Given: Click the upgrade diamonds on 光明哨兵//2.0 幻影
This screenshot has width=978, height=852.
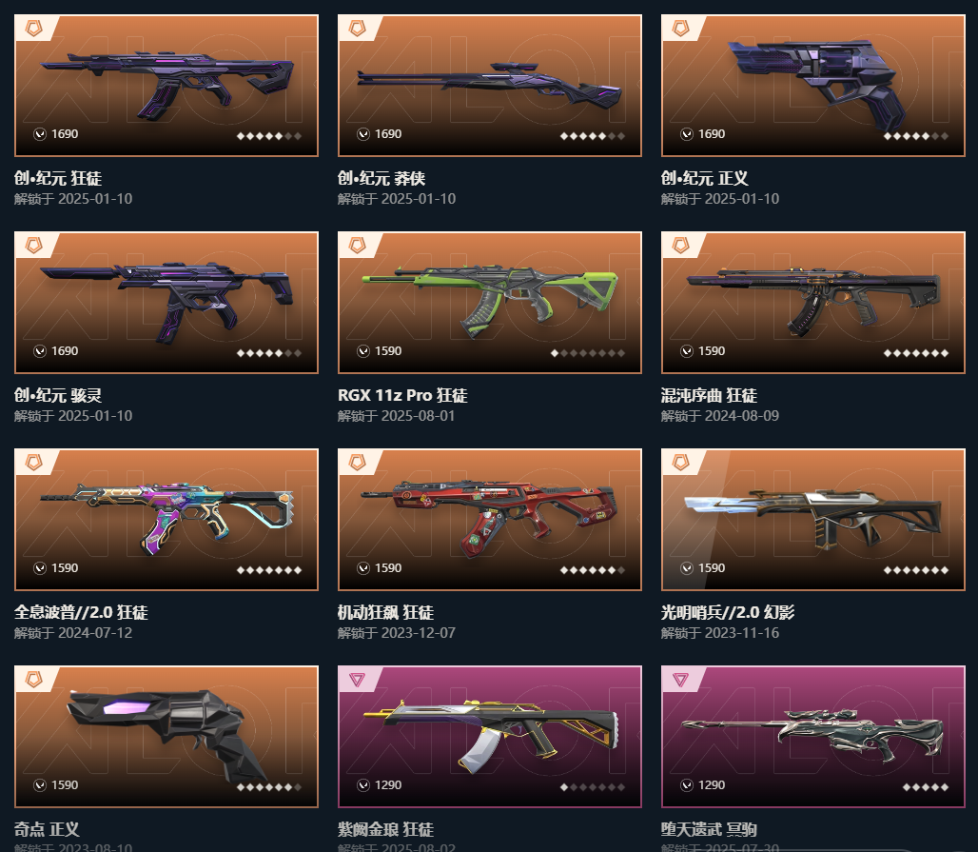Looking at the screenshot, I should point(916,570).
